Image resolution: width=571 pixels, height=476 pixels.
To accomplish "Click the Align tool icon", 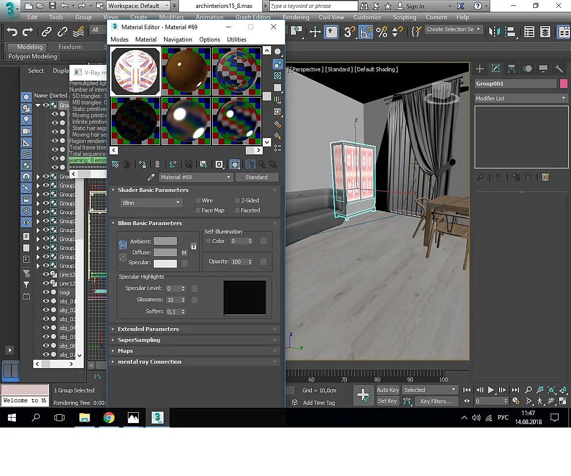I will pyautogui.click(x=512, y=32).
